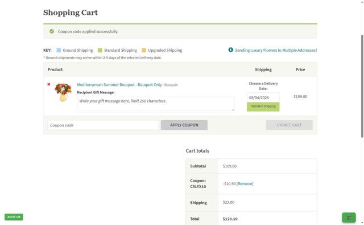
Task: Open Mediterranean Summer Bouquet product link
Action: coord(119,85)
